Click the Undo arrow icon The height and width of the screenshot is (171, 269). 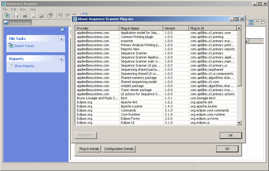point(61,15)
